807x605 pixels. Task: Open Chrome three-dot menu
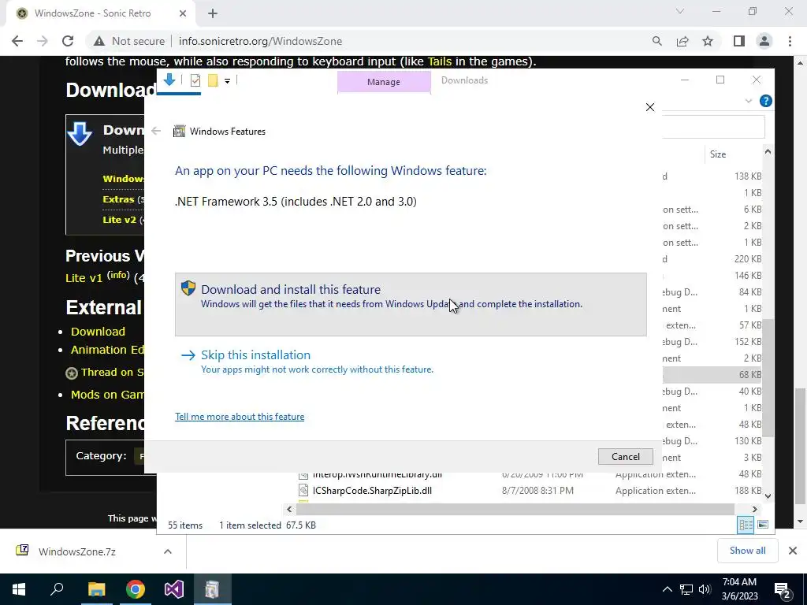point(790,41)
